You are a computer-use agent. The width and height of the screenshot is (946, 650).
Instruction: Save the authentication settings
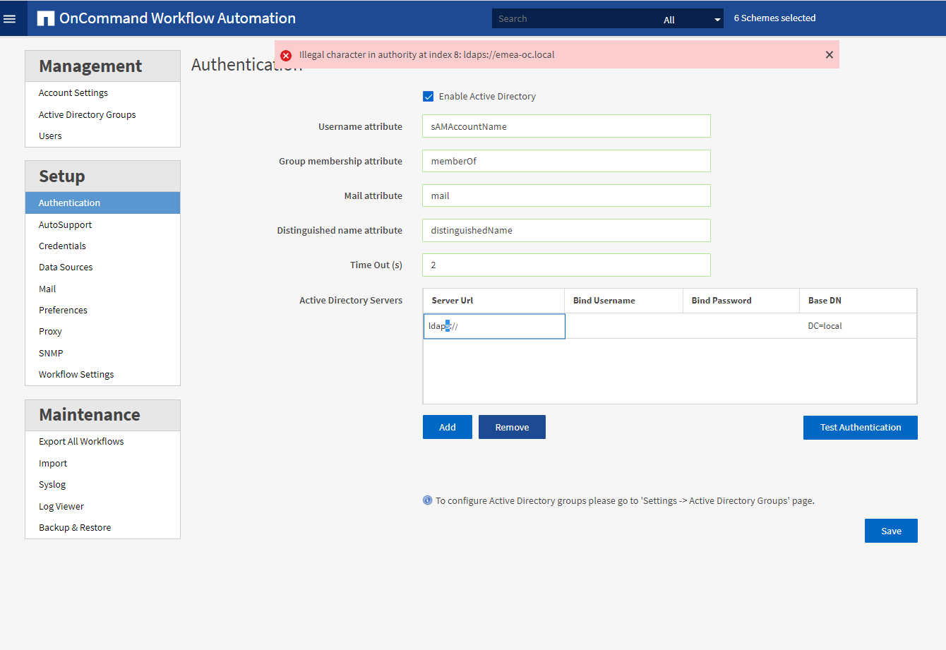tap(890, 531)
